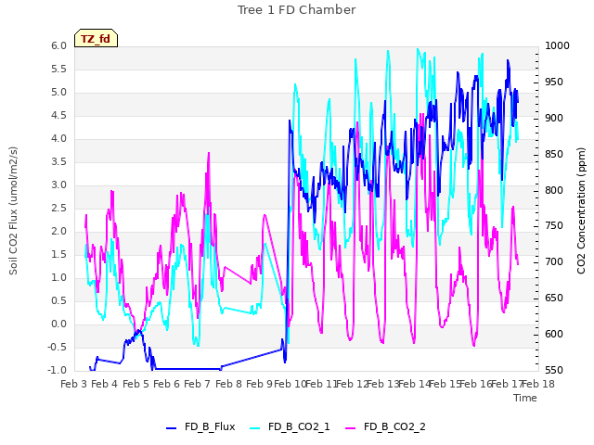Image resolution: width=594 pixels, height=445 pixels.
Task: Click the 1000 right axis tick label
Action: pyautogui.click(x=557, y=46)
